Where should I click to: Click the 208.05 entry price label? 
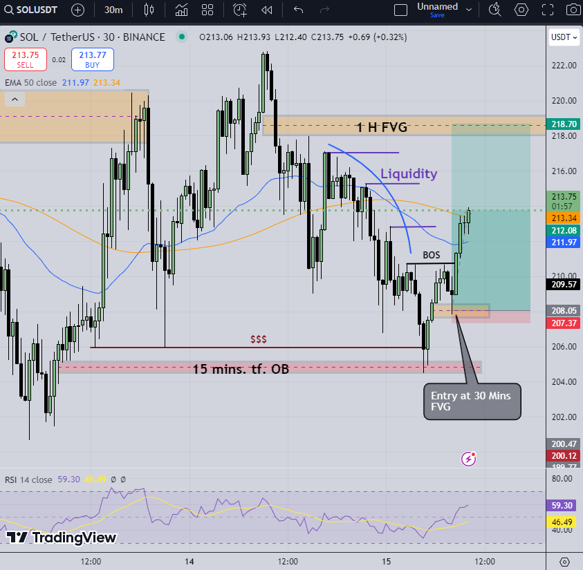564,310
